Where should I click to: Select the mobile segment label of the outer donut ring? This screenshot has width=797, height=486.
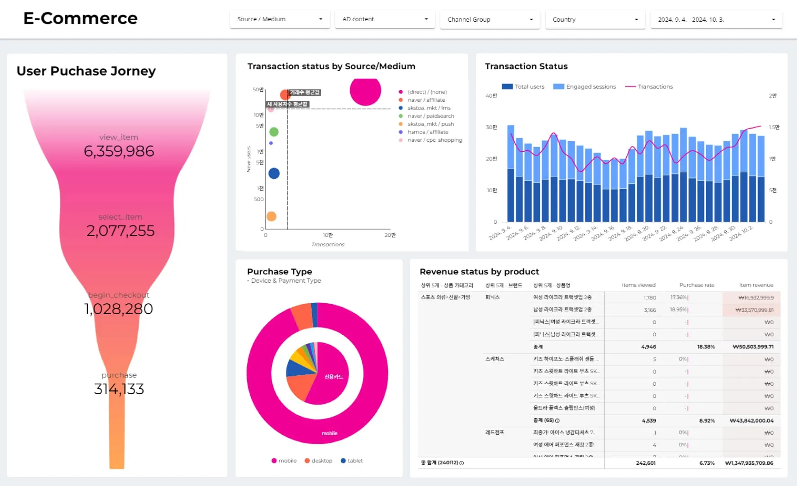(x=329, y=433)
